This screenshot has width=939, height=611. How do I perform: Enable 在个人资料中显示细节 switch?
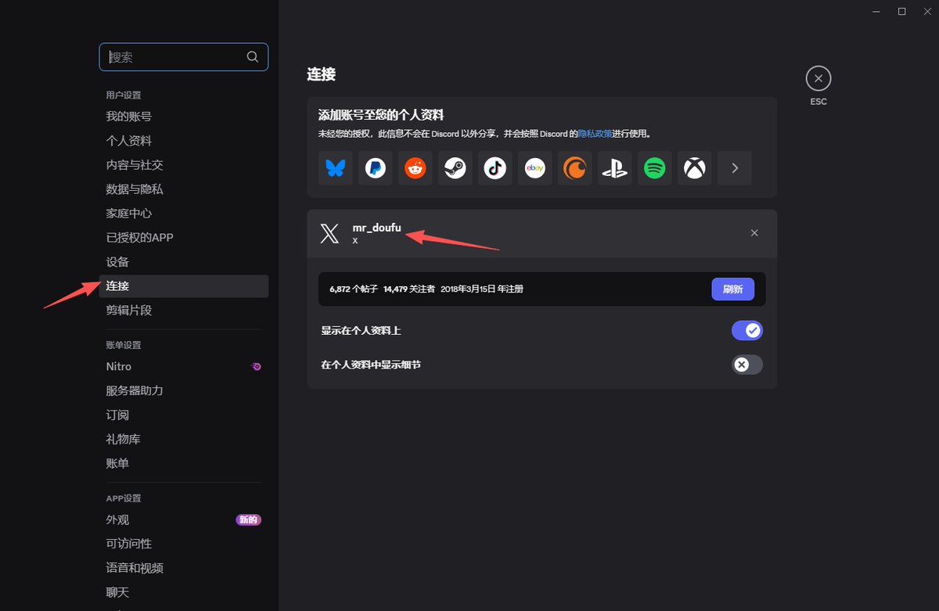pyautogui.click(x=747, y=365)
